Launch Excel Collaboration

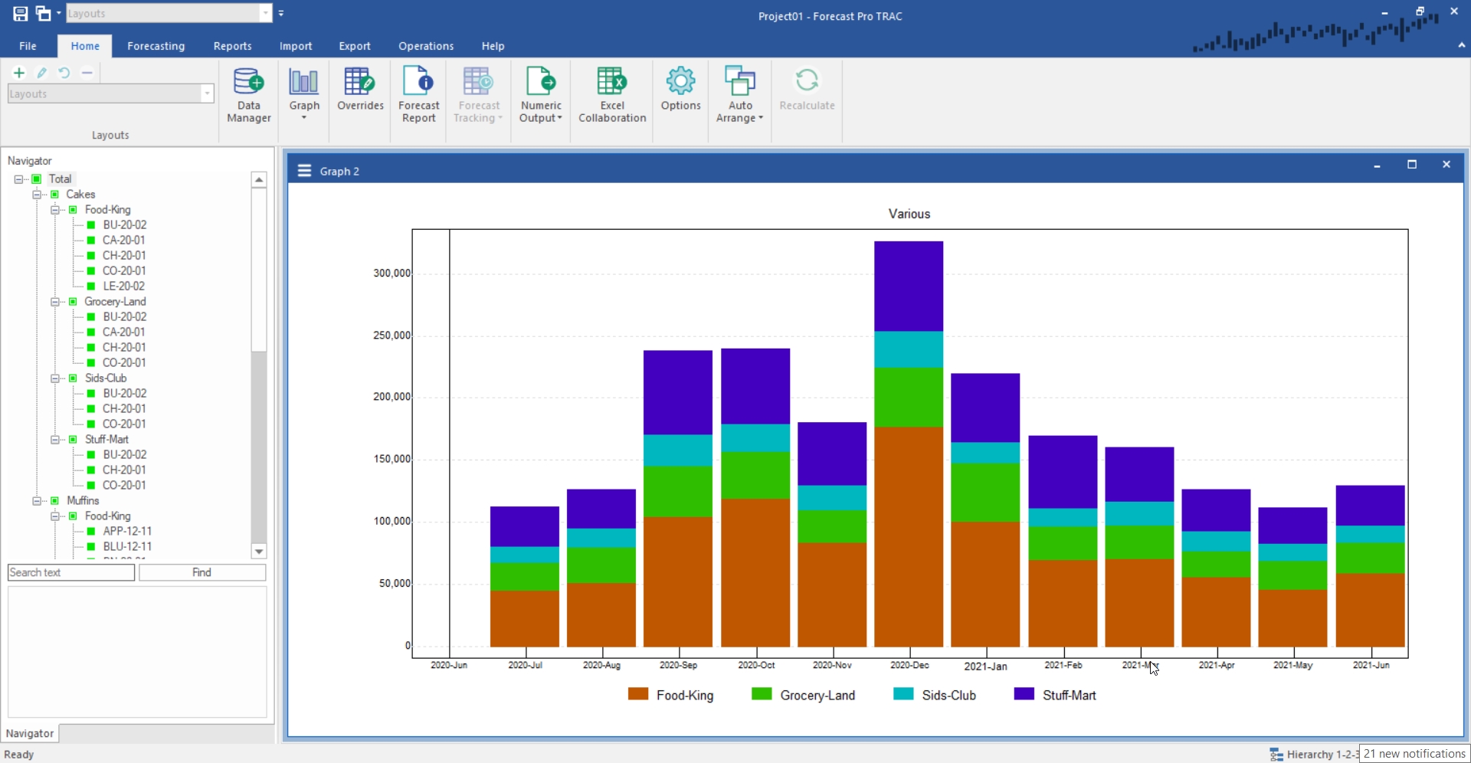(x=612, y=95)
